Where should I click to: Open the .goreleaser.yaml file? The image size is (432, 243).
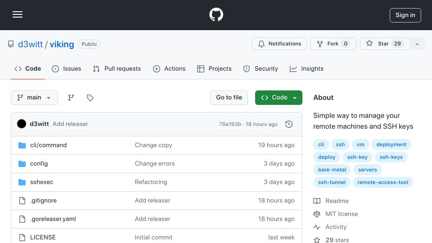53,219
